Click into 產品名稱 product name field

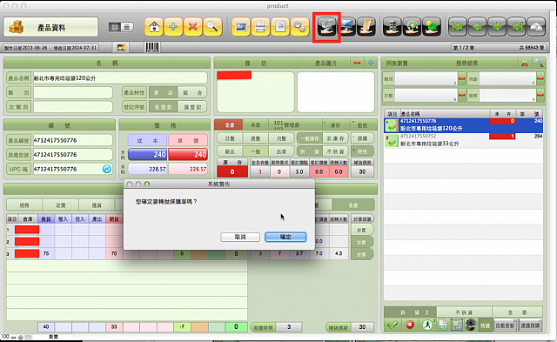pos(120,78)
